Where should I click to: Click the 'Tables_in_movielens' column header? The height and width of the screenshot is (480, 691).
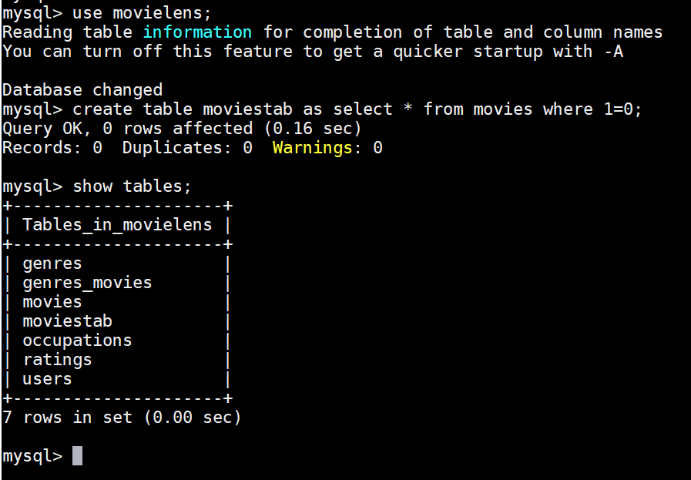(117, 225)
